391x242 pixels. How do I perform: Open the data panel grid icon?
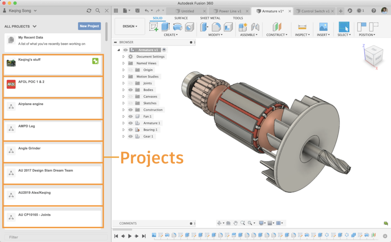pyautogui.click(x=116, y=11)
